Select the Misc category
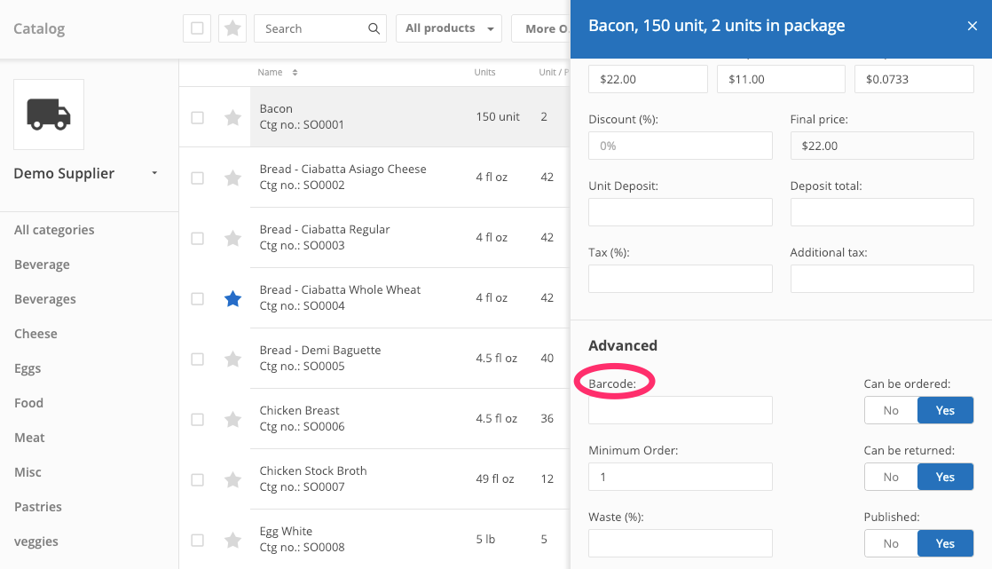This screenshot has width=992, height=569. click(x=28, y=472)
